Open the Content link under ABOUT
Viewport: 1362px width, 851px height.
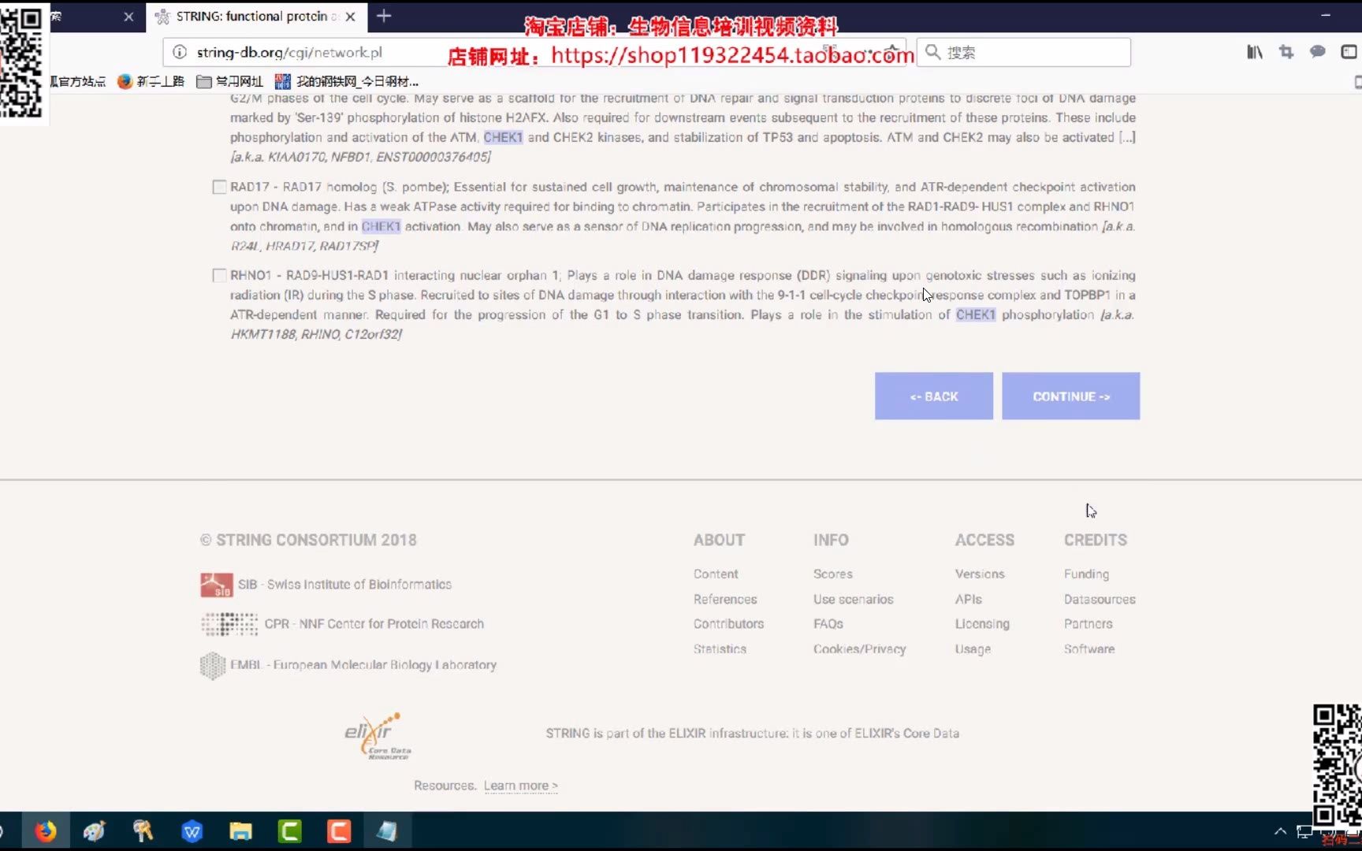(x=716, y=574)
